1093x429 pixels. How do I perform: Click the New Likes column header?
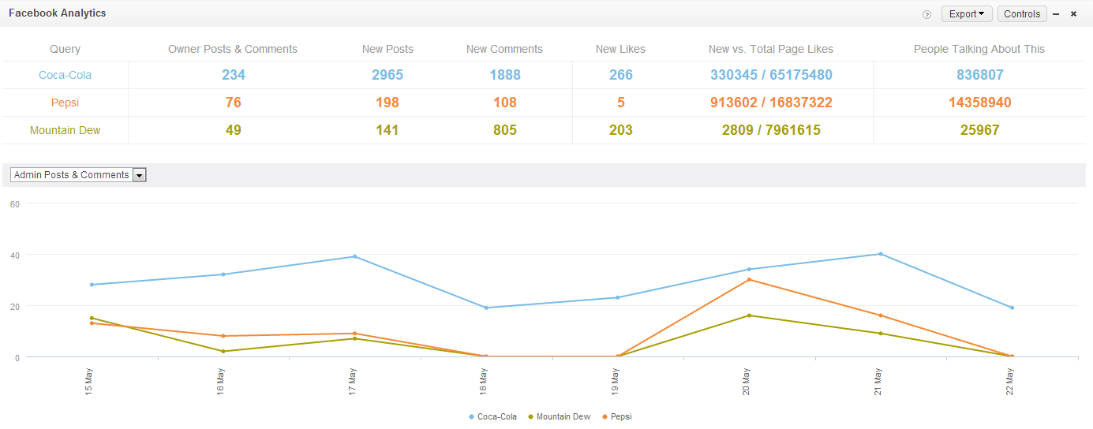(x=620, y=49)
